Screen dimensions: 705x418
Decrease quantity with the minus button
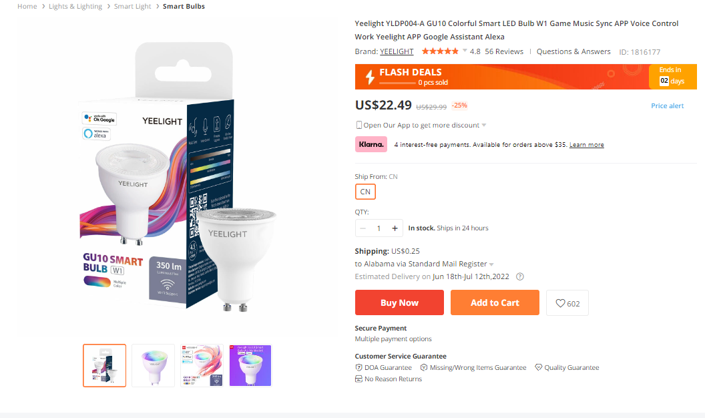(363, 228)
